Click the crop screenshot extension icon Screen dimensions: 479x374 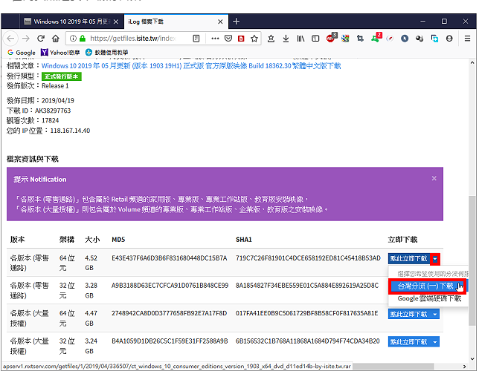click(360, 39)
